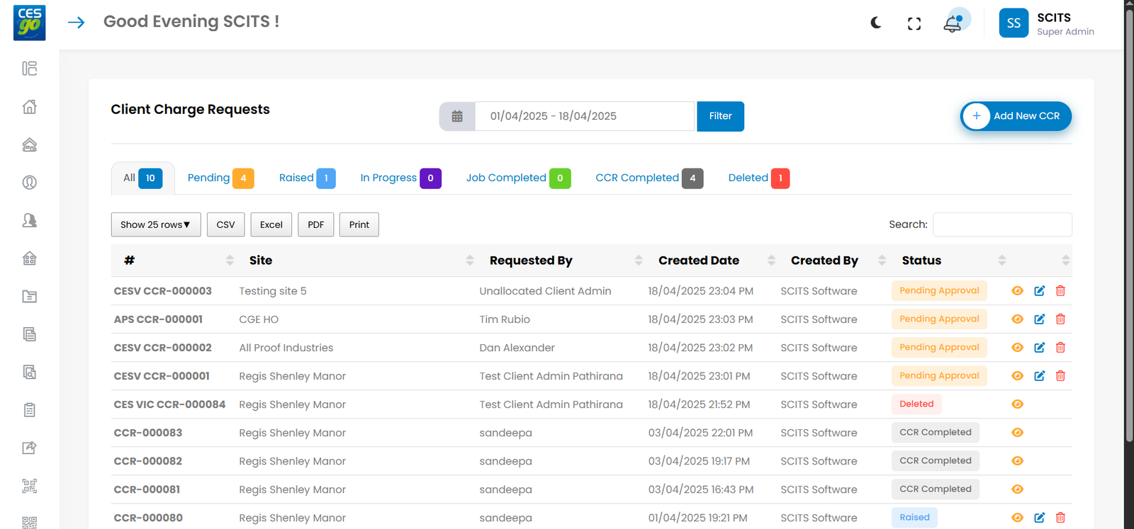The height and width of the screenshot is (529, 1134).
Task: Enter fullscreen using the expand icon
Action: pyautogui.click(x=914, y=24)
